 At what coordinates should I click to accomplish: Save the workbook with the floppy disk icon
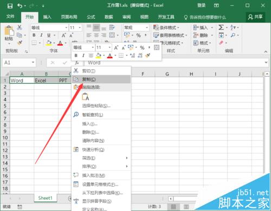[x=10, y=6]
